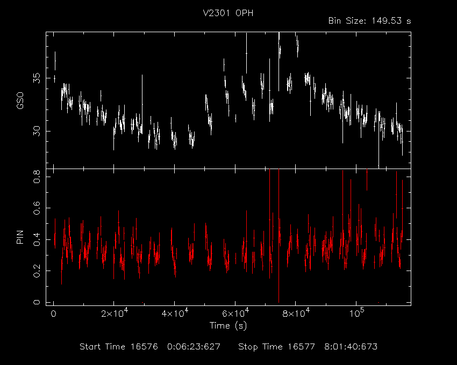This screenshot has height=365, width=457.
Task: Click the time axis value 2×10^4
Action: point(115,313)
